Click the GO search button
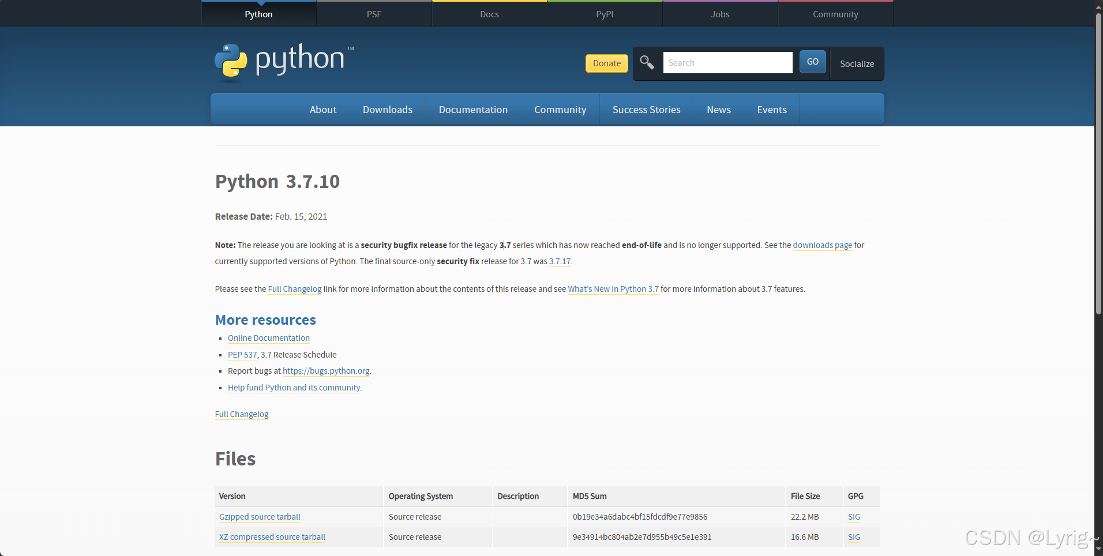Screen dimensions: 1103x556 point(813,62)
